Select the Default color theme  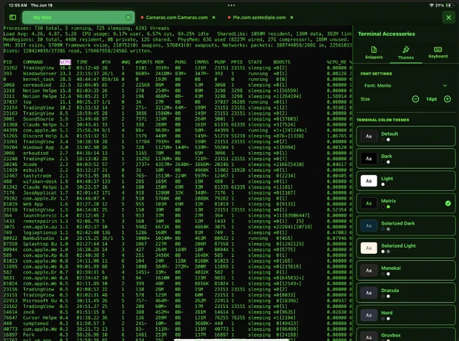click(406, 136)
